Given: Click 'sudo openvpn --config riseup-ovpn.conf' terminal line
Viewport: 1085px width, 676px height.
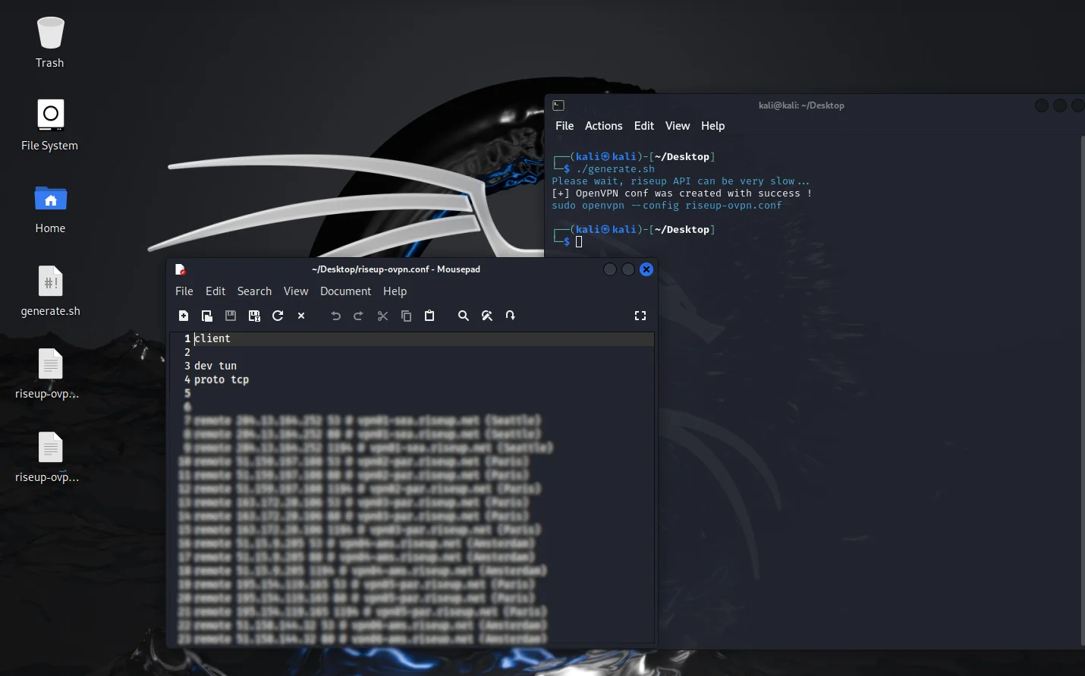Looking at the screenshot, I should tap(667, 206).
